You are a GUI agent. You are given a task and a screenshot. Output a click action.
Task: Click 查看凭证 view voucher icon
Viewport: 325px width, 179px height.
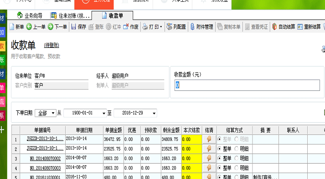pyautogui.click(x=247, y=27)
